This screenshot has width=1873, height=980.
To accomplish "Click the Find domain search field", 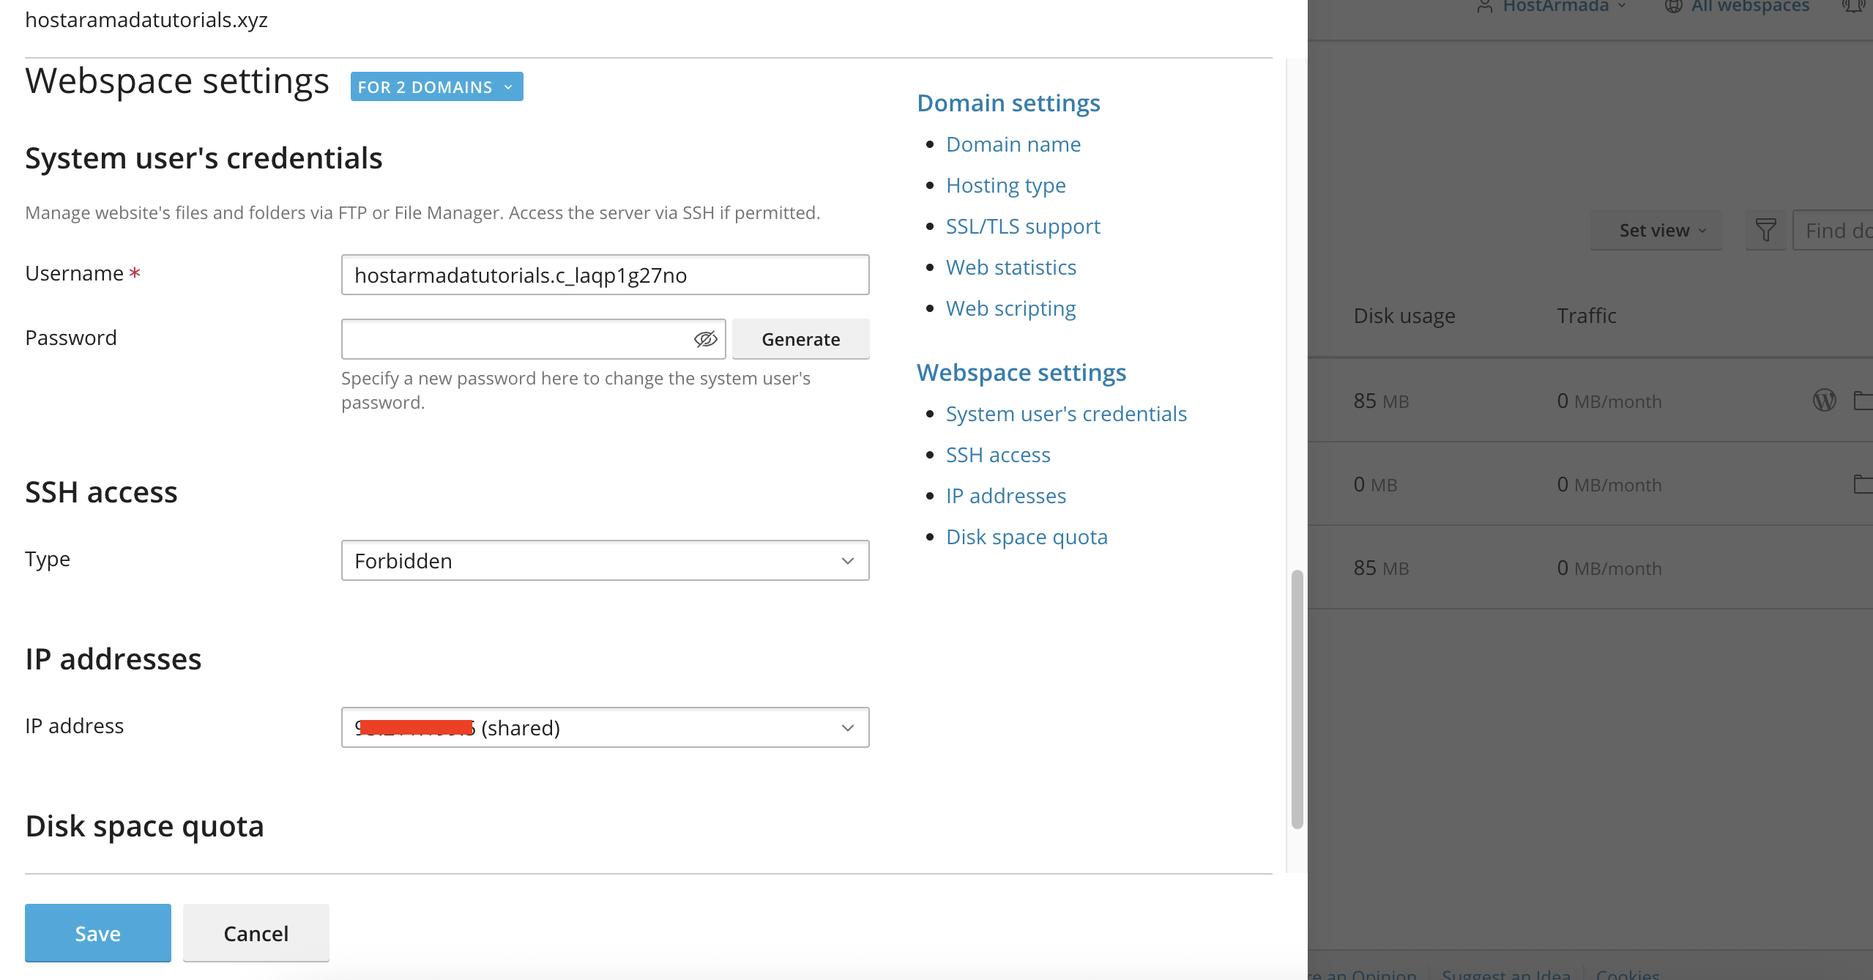I will [1833, 231].
